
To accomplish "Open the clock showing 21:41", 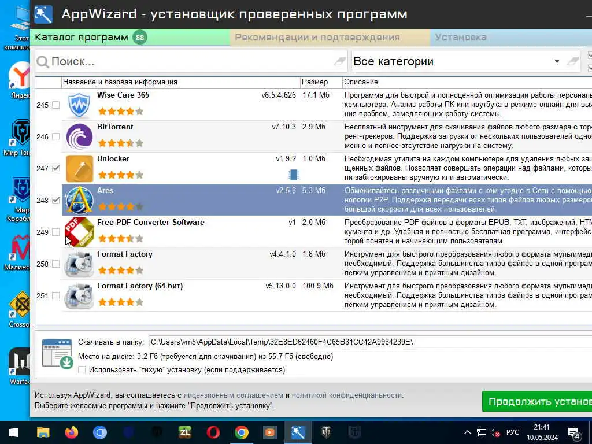I will click(x=542, y=432).
